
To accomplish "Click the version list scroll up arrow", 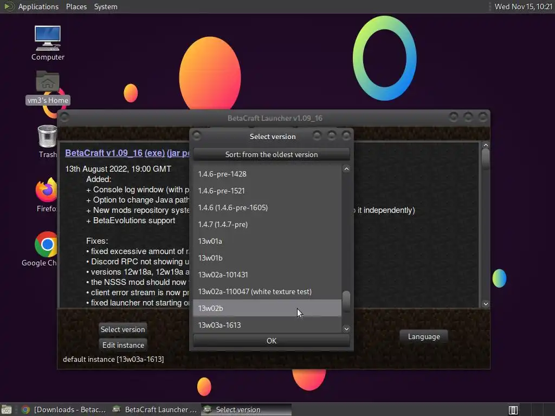I will pyautogui.click(x=346, y=169).
